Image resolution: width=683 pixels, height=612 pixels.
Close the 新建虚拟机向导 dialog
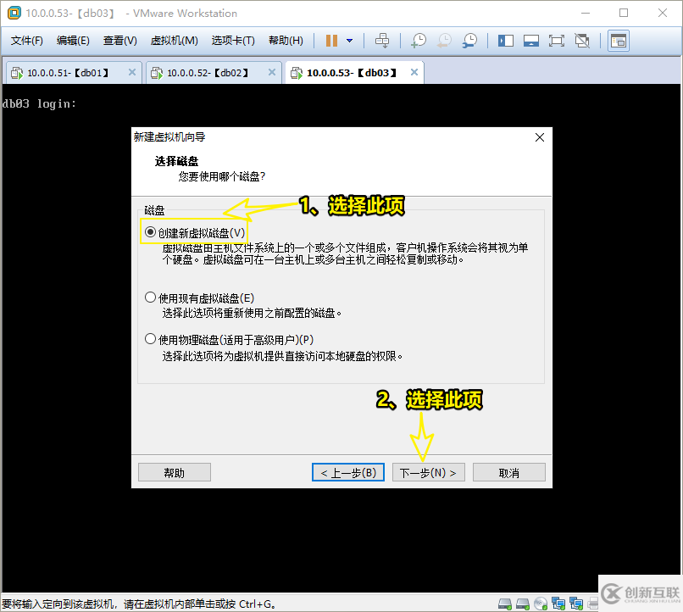point(540,137)
